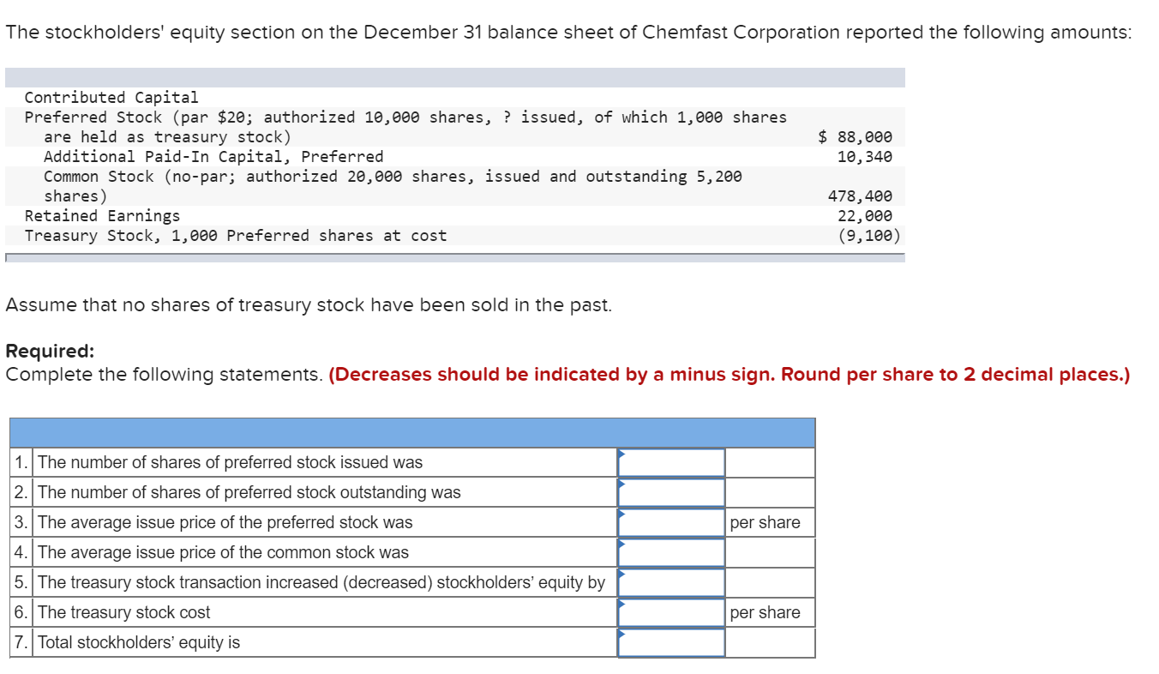Viewport: 1159px width, 674px height.
Task: Click statement 'The average issue price of the common stock was'
Action: (x=223, y=552)
